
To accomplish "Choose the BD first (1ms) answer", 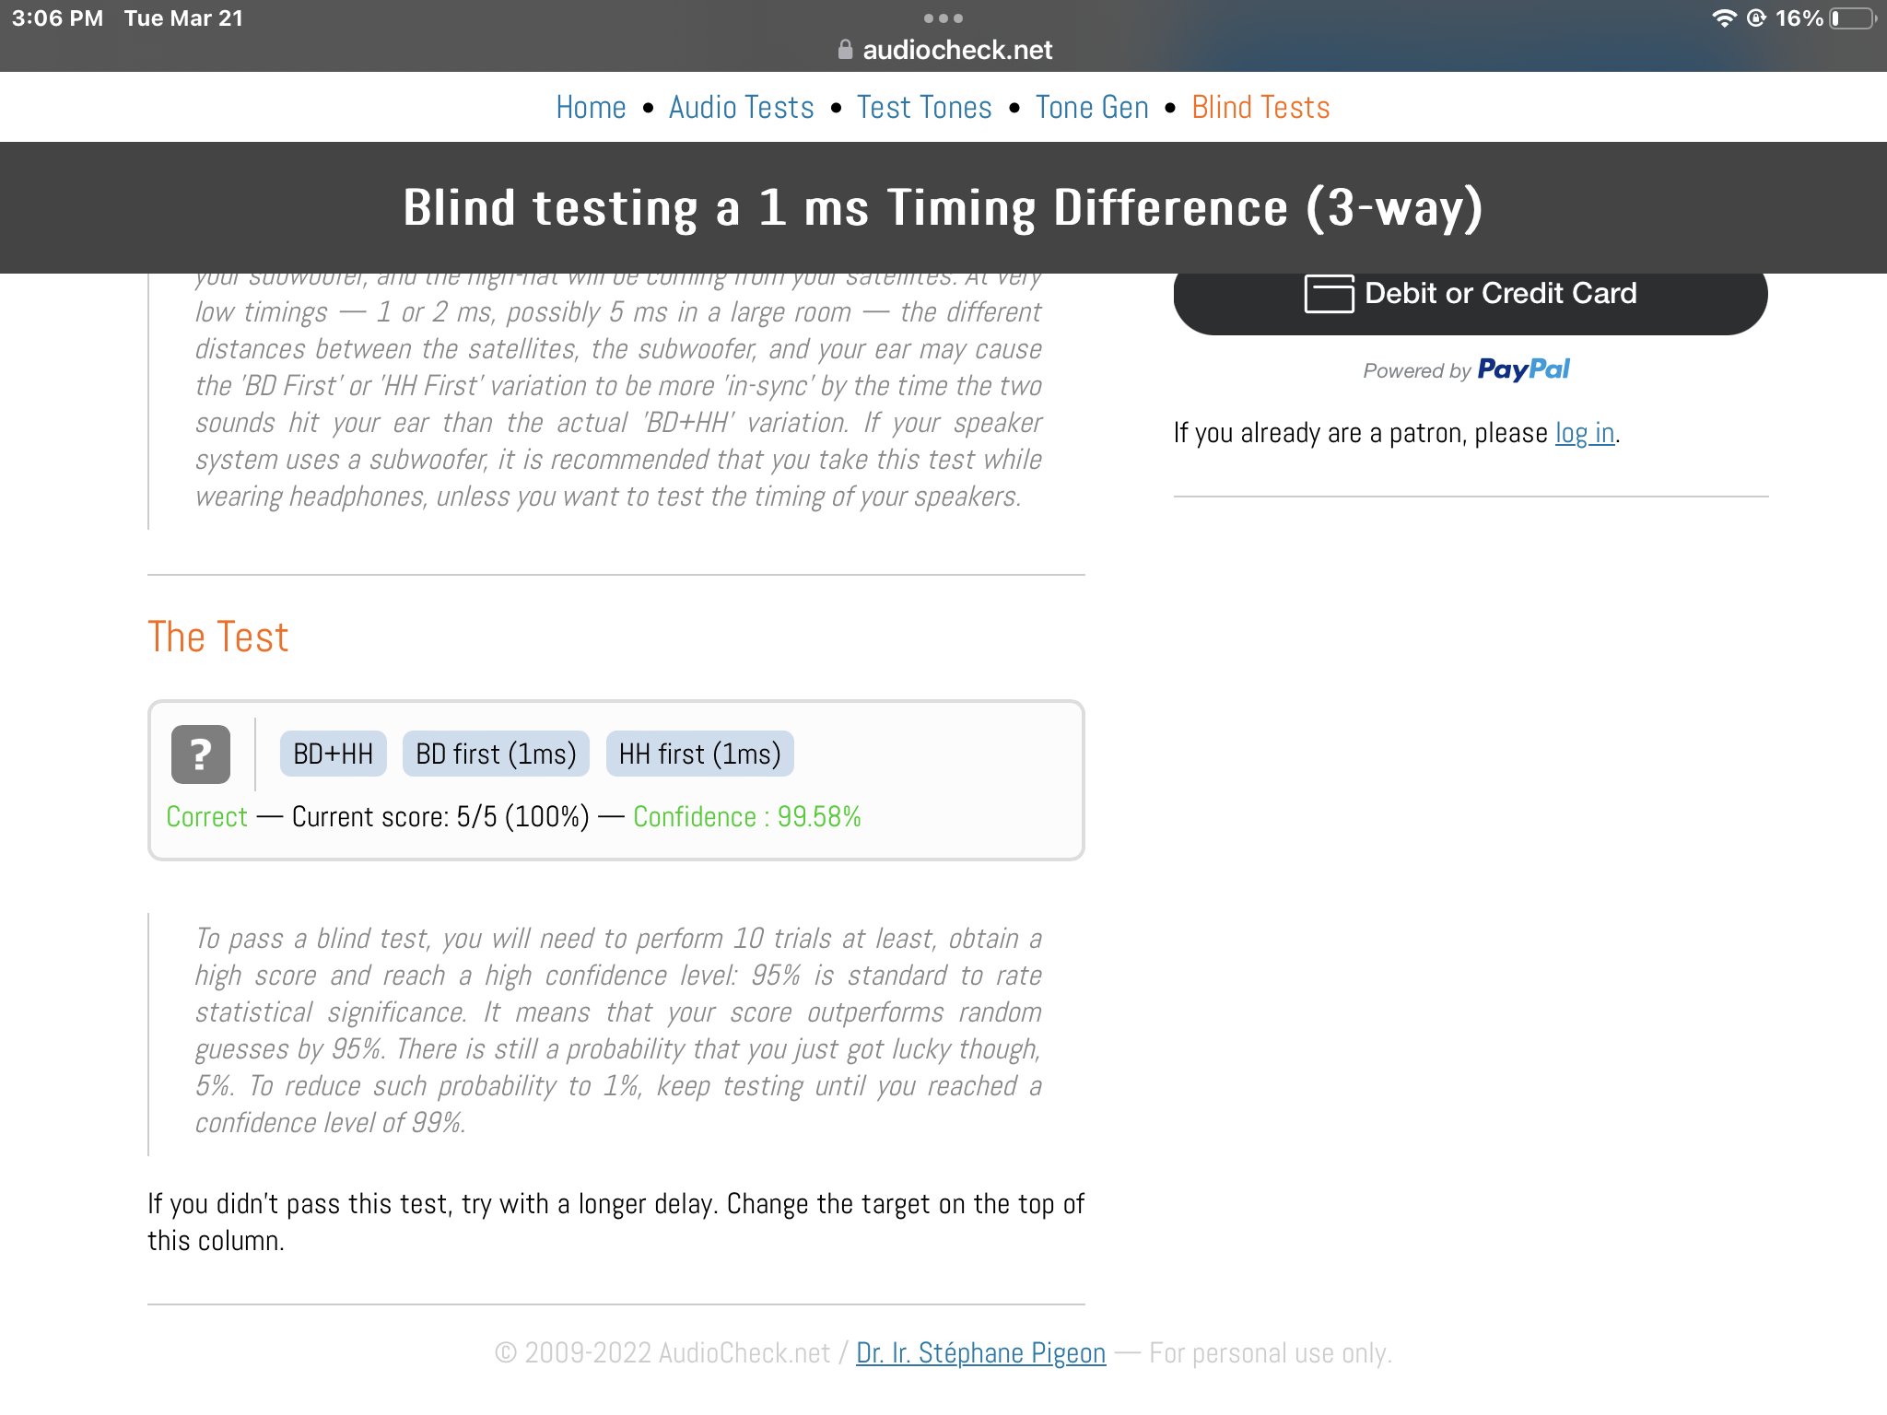I will [496, 754].
